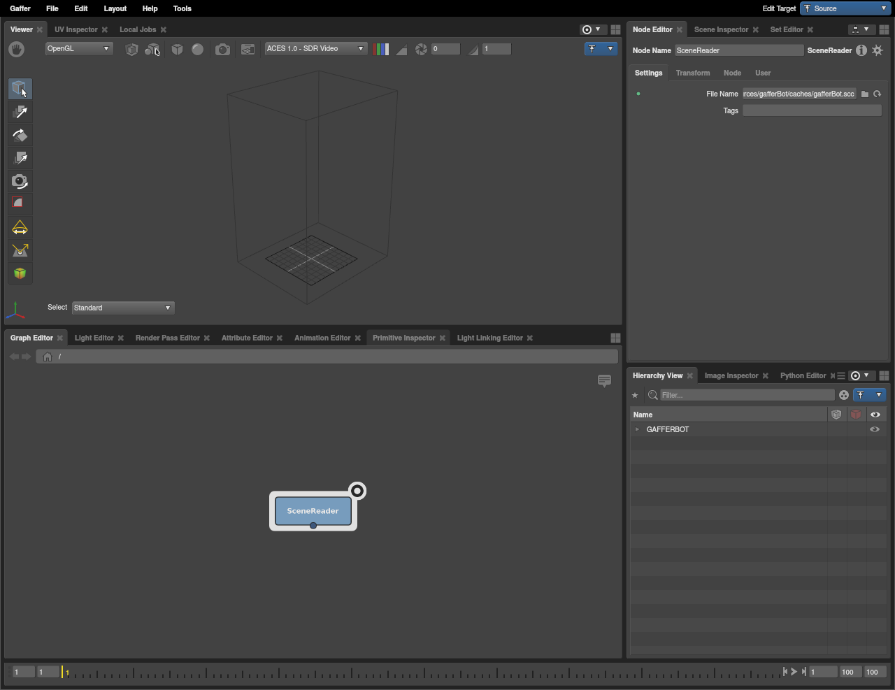The width and height of the screenshot is (895, 690).
Task: Click the Graph Editor annotations speech icon
Action: coord(605,381)
